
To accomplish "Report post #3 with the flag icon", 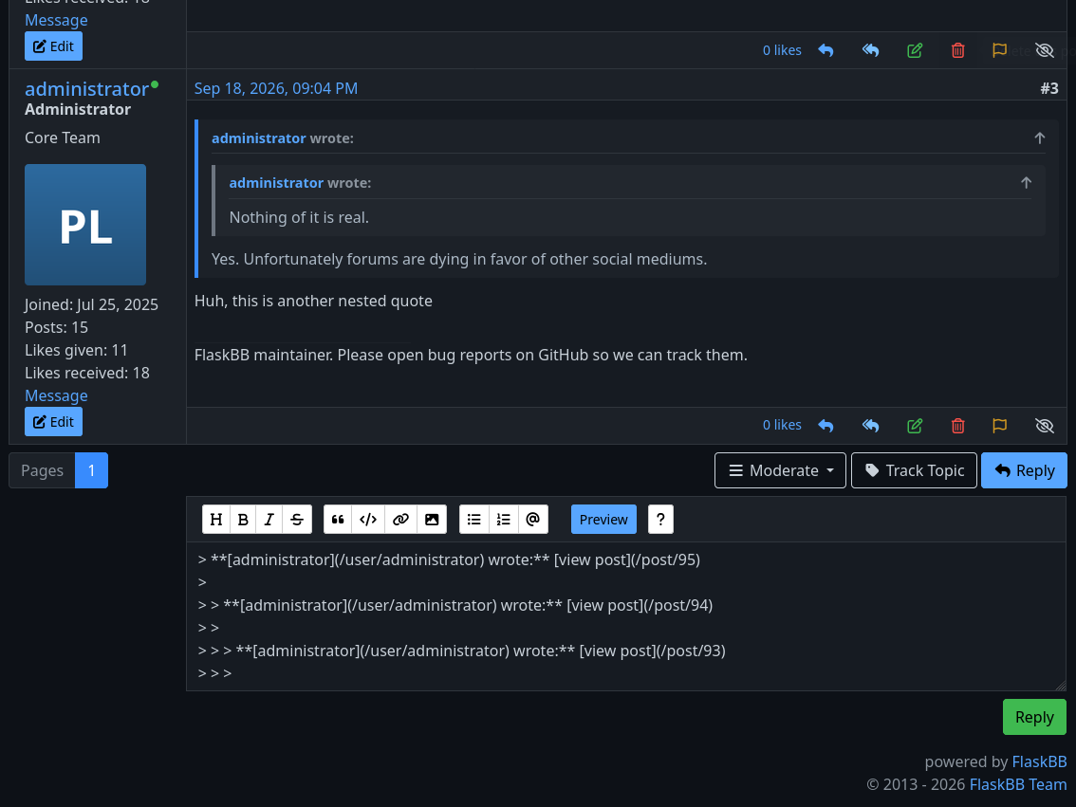I will click(x=1000, y=426).
